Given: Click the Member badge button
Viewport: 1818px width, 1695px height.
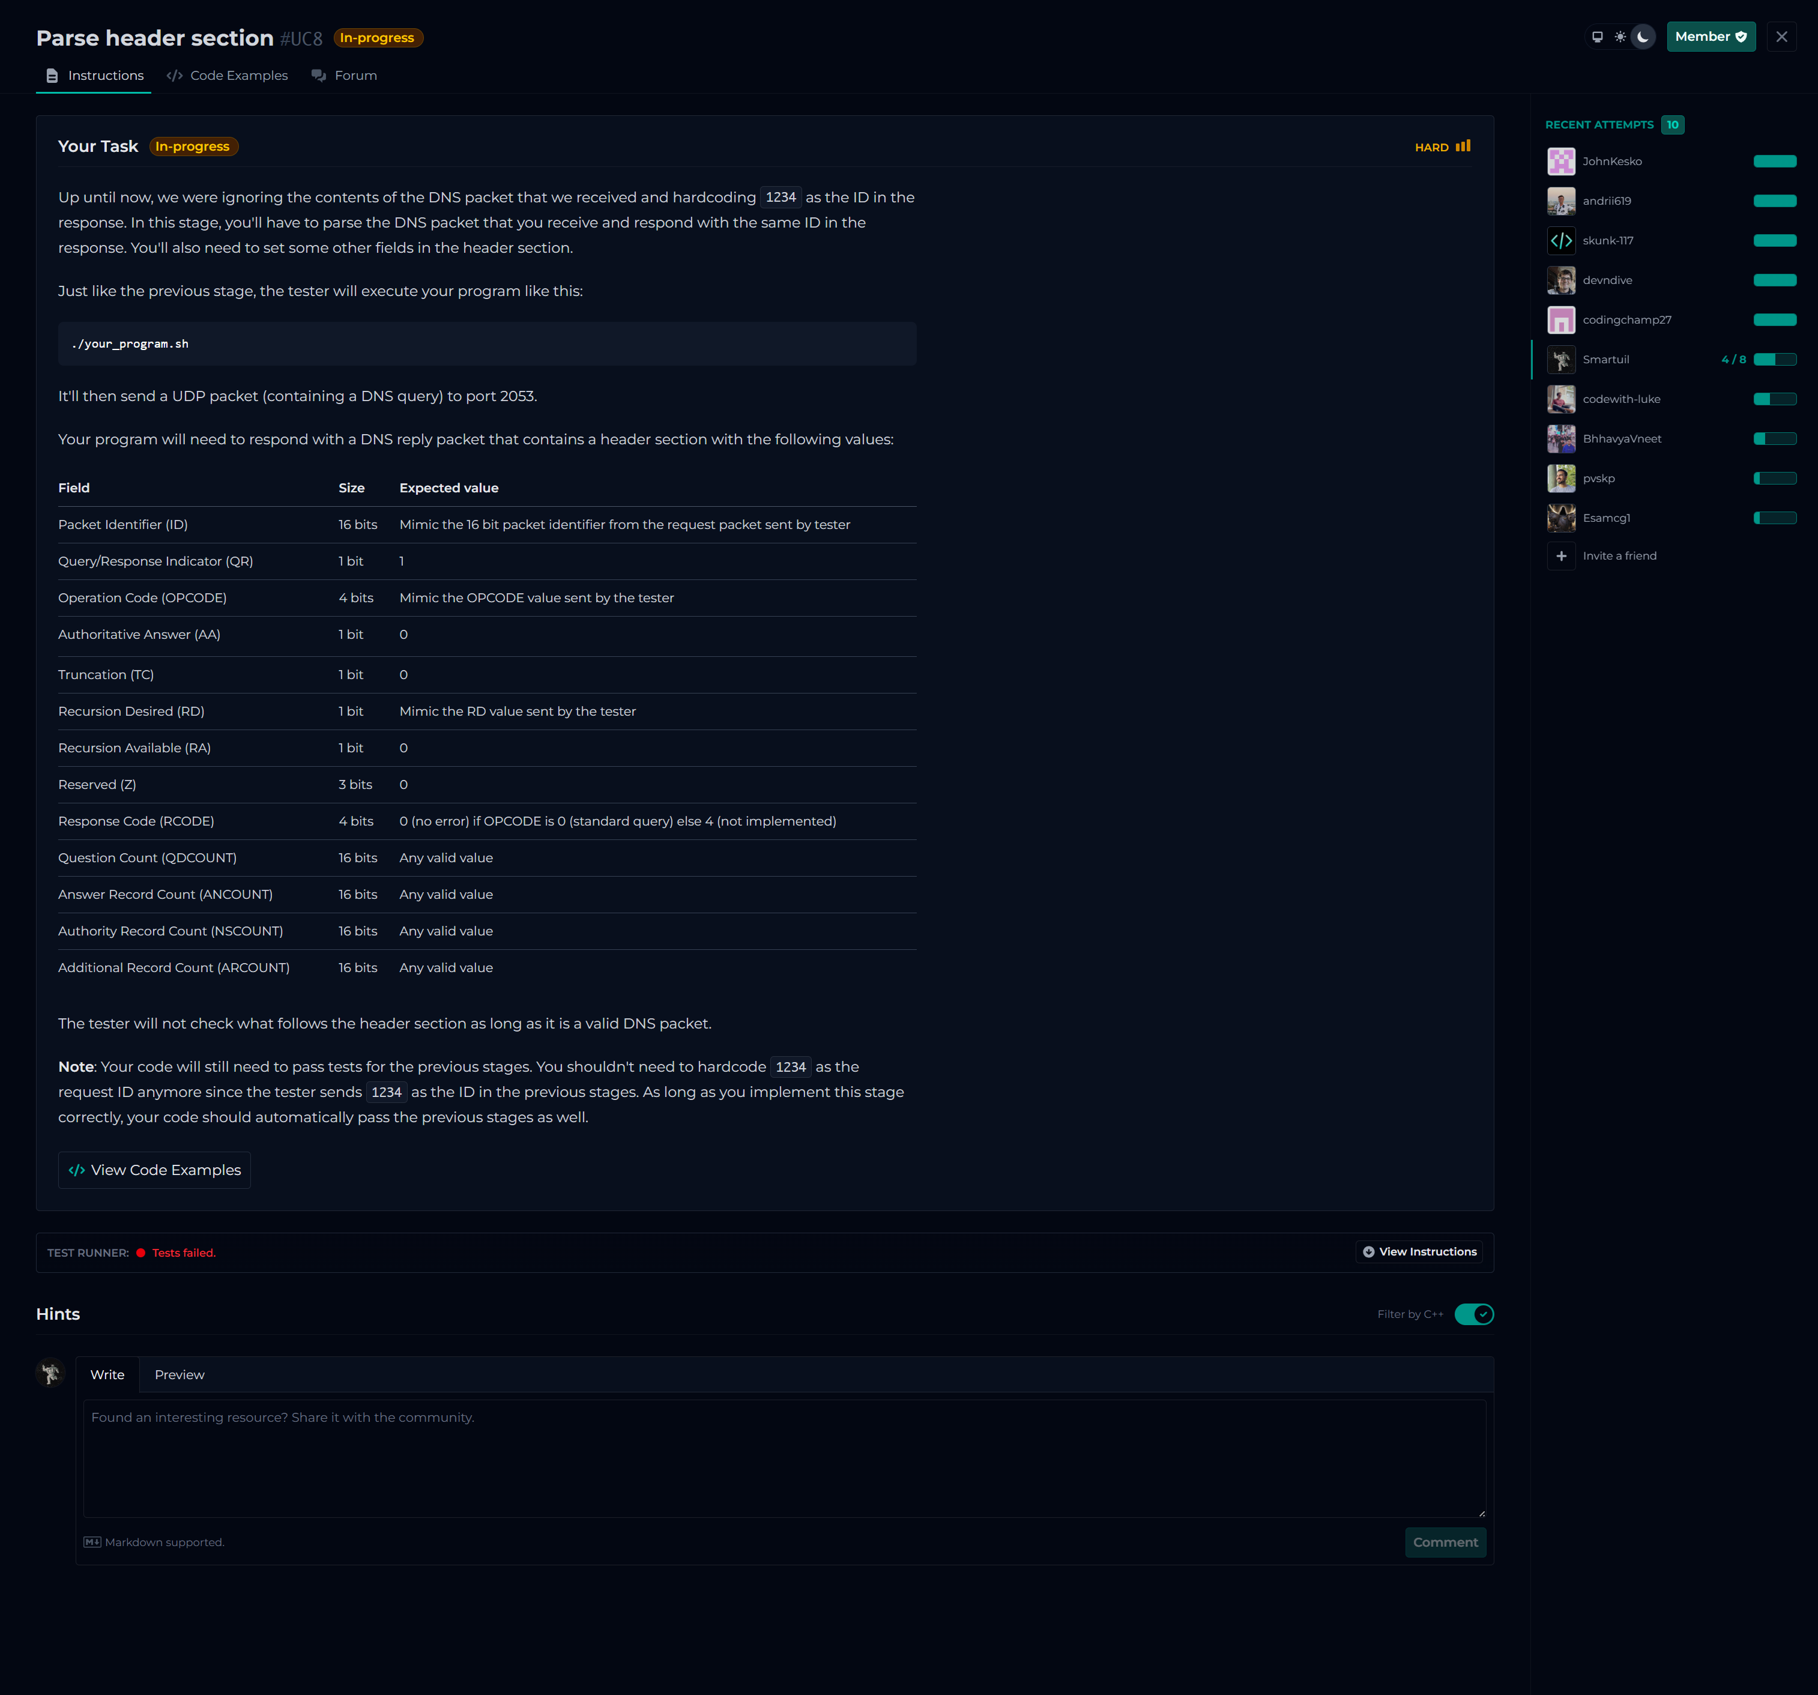Looking at the screenshot, I should click(1710, 37).
